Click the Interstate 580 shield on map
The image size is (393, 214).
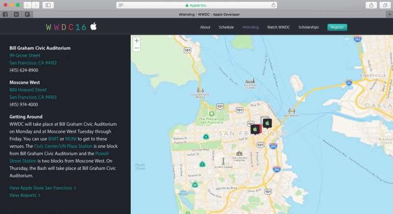[x=358, y=39]
